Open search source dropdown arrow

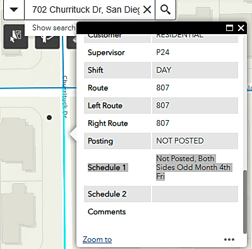point(14,9)
